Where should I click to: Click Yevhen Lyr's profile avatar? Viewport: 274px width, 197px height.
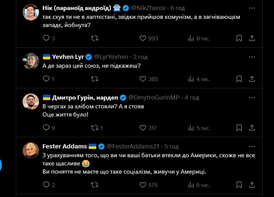tap(31, 61)
